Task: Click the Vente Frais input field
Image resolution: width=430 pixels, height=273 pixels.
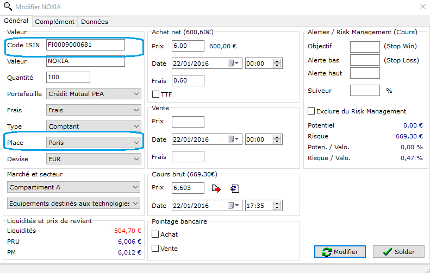Action: point(188,157)
